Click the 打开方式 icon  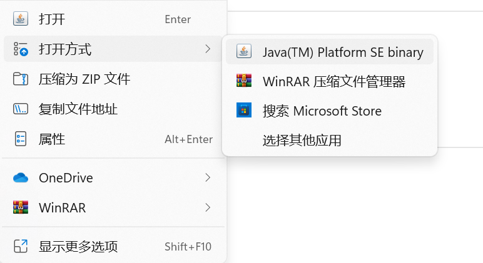[x=21, y=49]
